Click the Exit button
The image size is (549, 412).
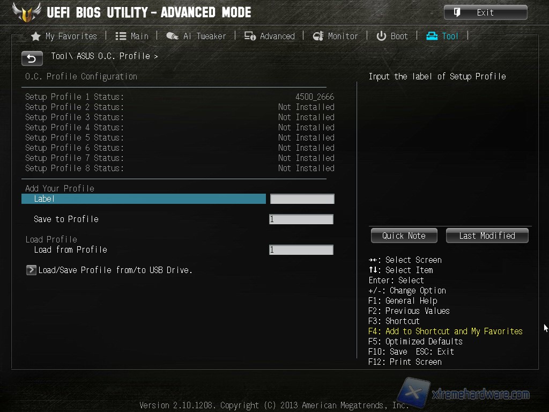[486, 13]
